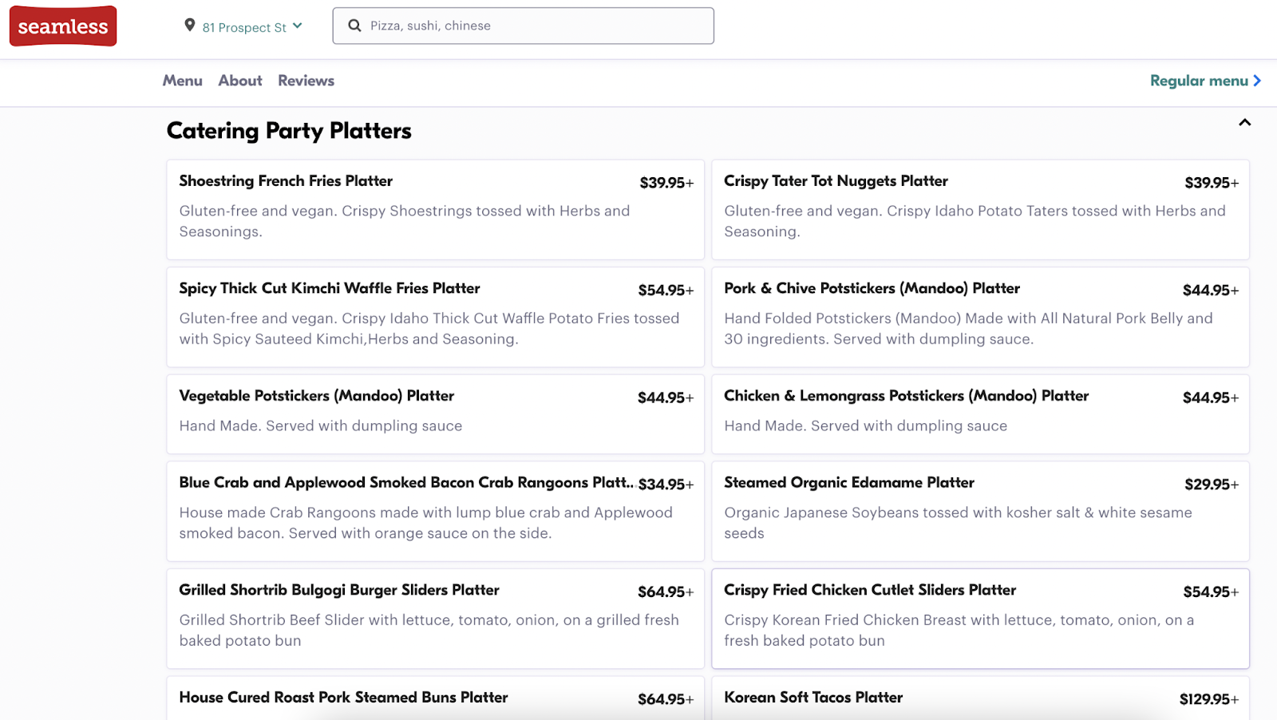Go to the Reviews tab
Viewport: 1277px width, 720px height.
pos(306,81)
